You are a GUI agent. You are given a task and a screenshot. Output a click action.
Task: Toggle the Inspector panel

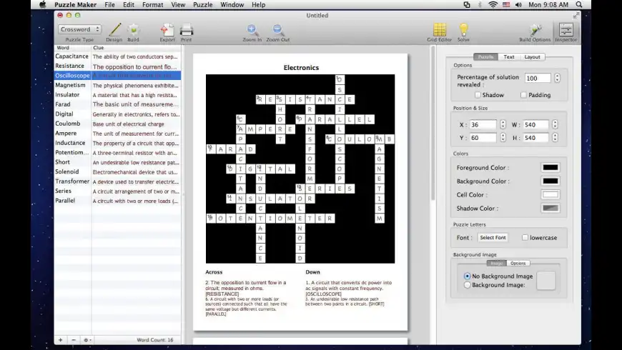(x=566, y=30)
